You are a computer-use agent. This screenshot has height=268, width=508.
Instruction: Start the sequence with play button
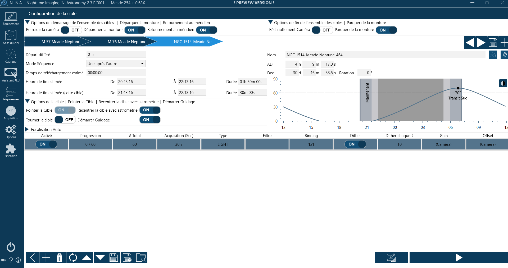coord(459,257)
